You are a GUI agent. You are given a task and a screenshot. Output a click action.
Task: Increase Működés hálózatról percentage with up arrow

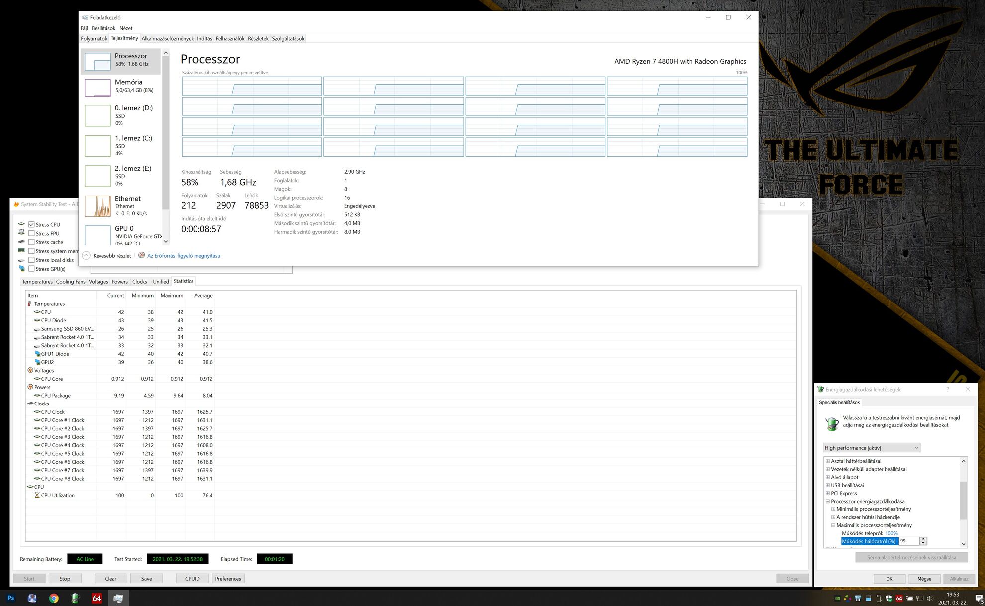tap(923, 539)
